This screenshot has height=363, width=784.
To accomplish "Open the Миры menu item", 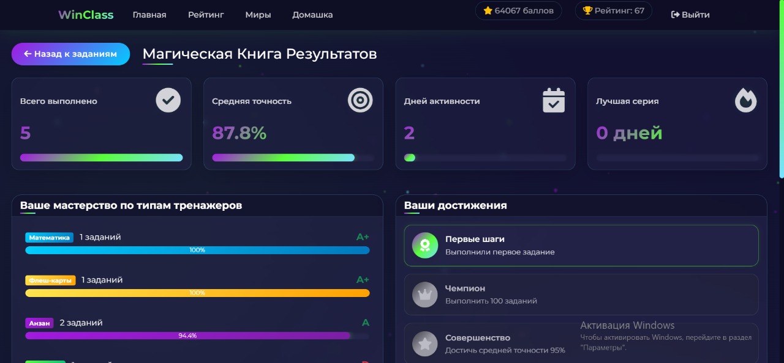I will pos(258,15).
